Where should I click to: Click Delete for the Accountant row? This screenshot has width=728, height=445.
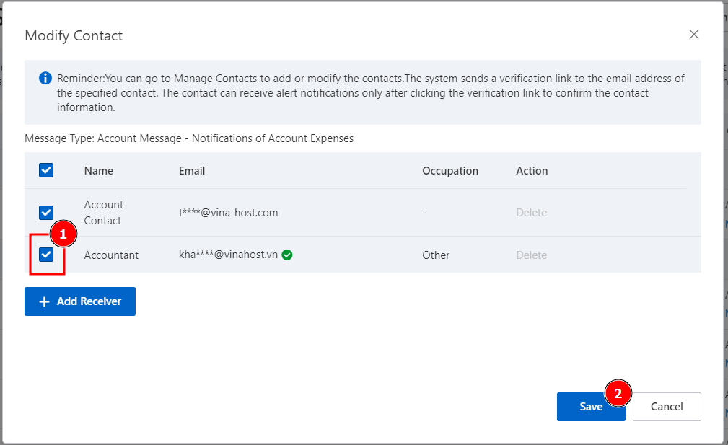531,255
